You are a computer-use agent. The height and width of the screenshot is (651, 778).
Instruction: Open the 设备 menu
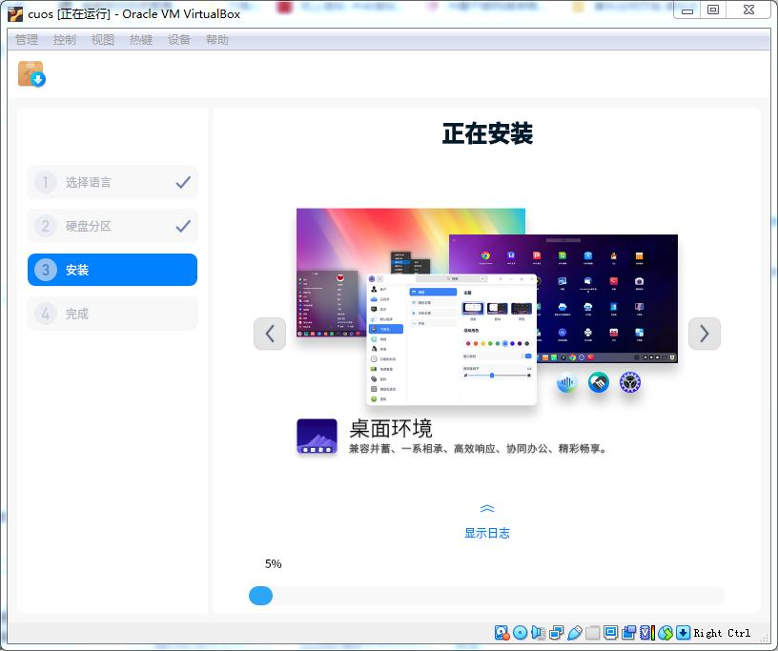179,39
